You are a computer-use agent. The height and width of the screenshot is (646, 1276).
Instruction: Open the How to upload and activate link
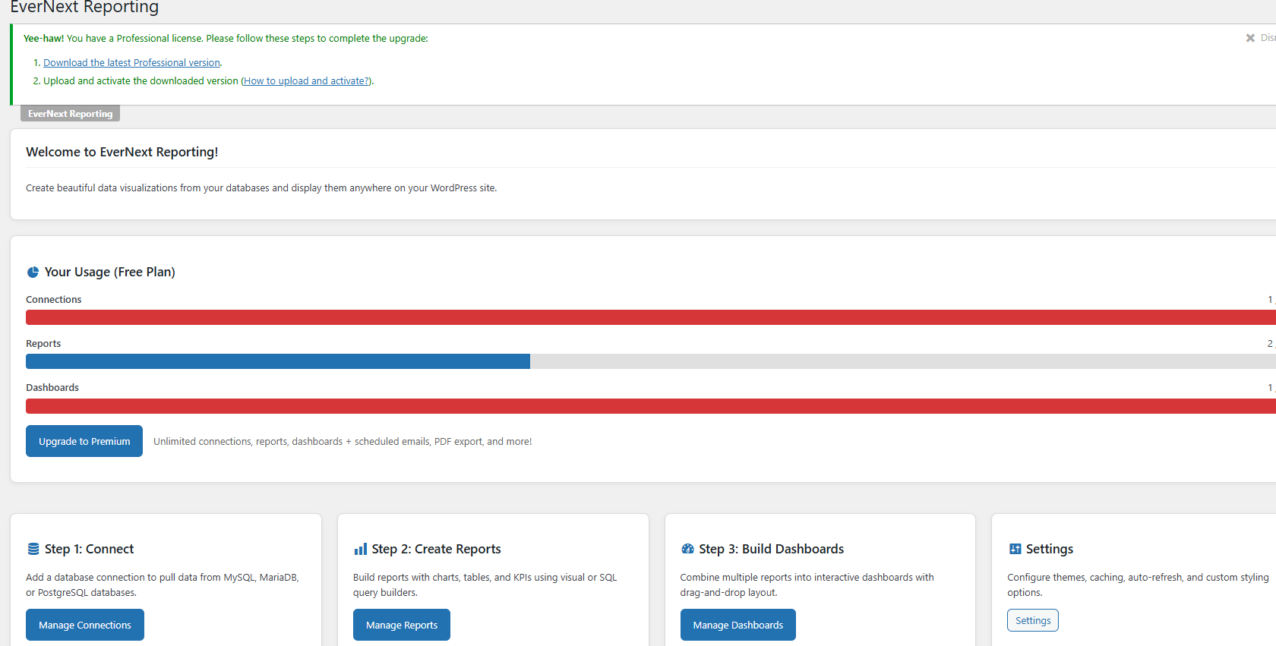coord(307,81)
